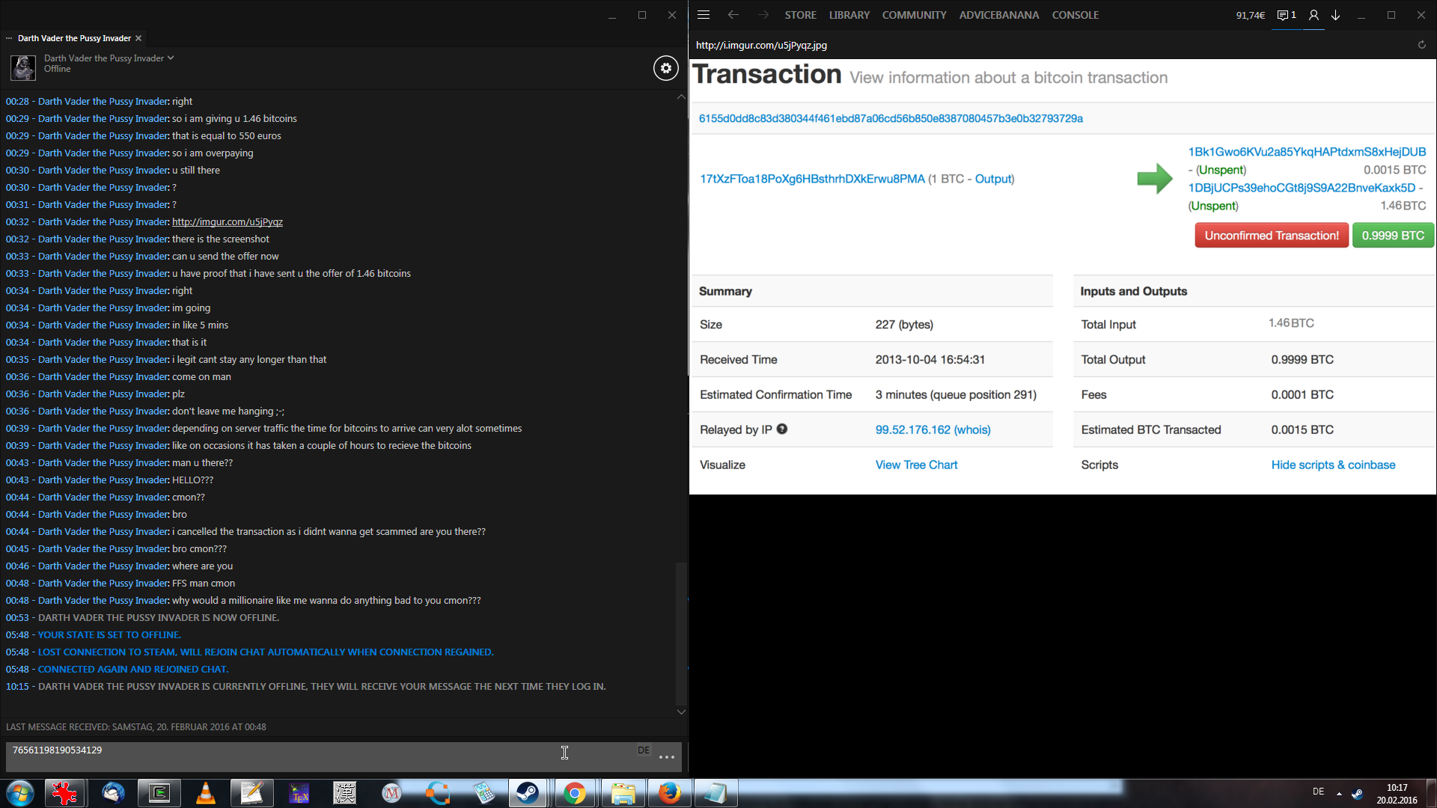Open the imgur.com/u5jPyqz chat link
This screenshot has width=1437, height=808.
[x=227, y=221]
